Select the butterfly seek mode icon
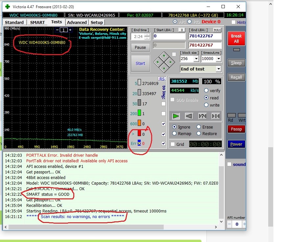281x242 pixels. (x=216, y=116)
